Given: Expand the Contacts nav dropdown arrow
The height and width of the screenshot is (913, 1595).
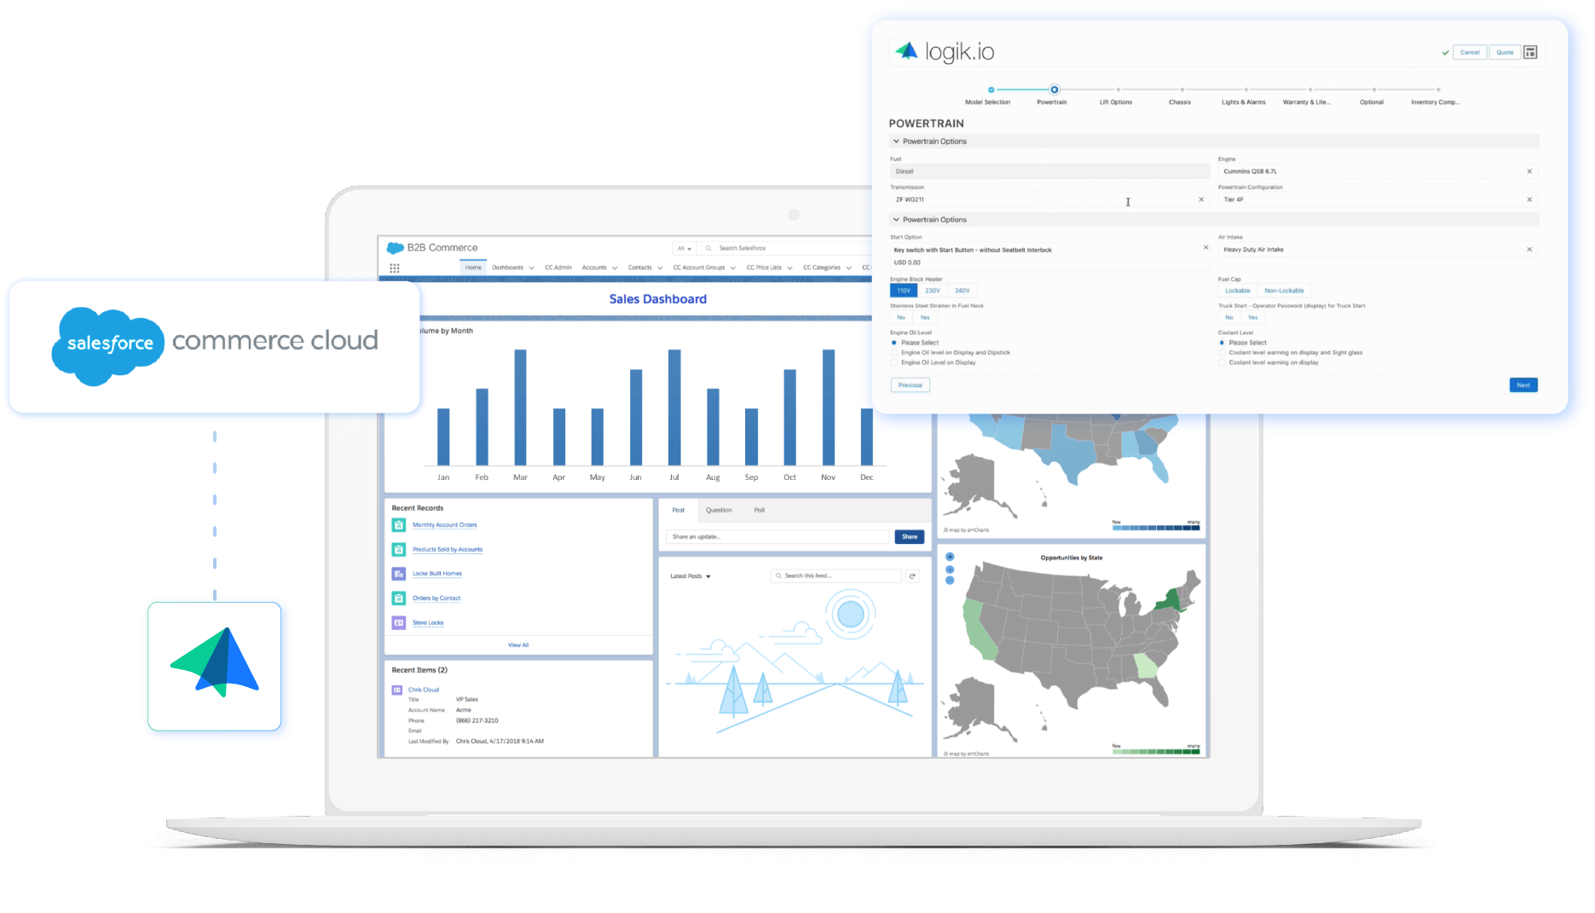Looking at the screenshot, I should point(660,268).
